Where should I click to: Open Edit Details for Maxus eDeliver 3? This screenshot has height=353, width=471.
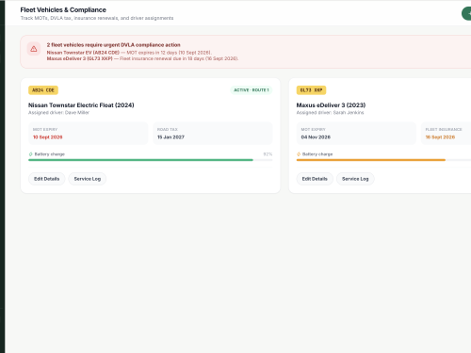(x=315, y=179)
